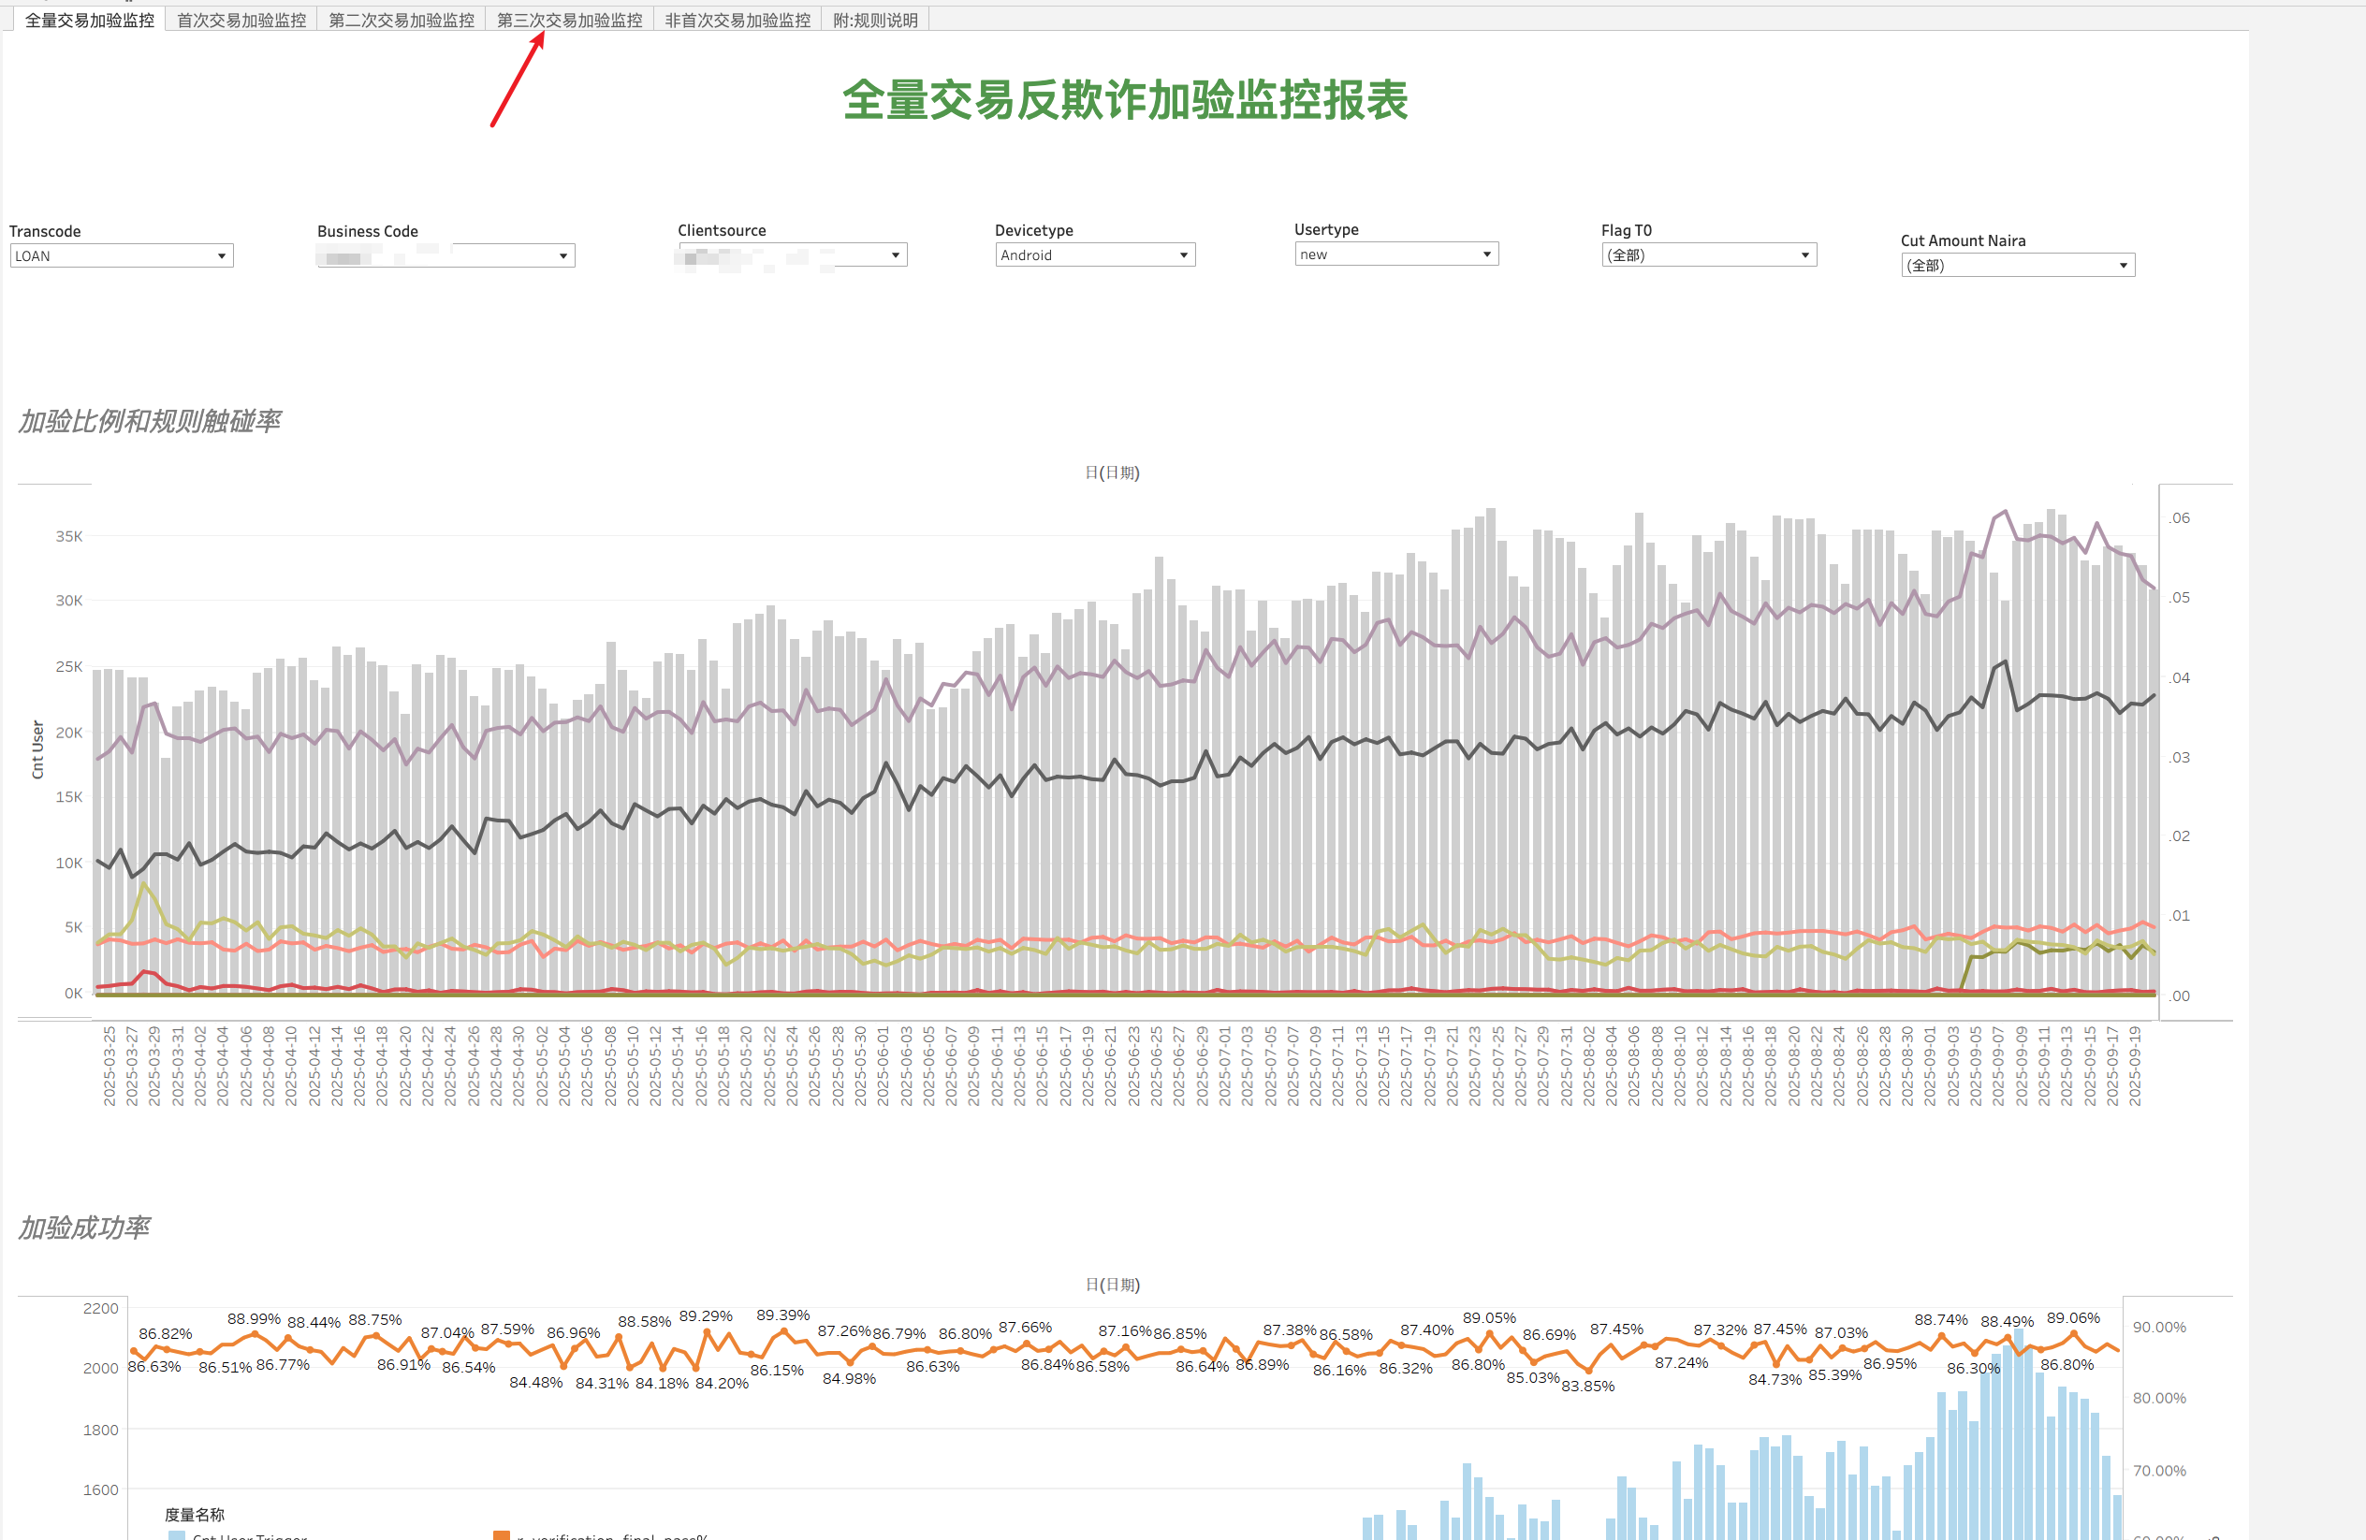Click the Business Code filter label
Viewport: 2366px width, 1540px height.
click(367, 231)
